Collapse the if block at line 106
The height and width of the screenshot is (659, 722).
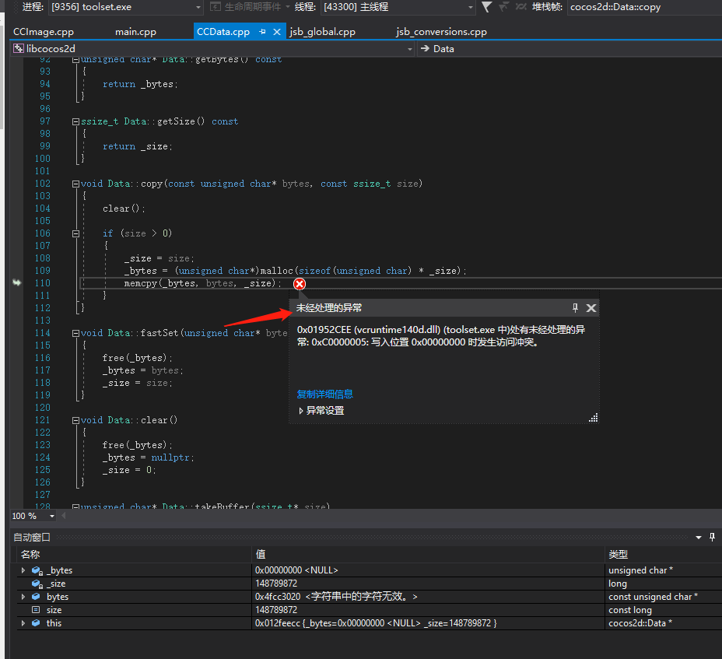tap(75, 233)
